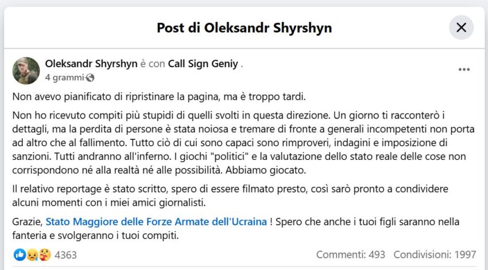Open Oleksandr Shyrshyn author name link
The image size is (488, 270).
click(x=91, y=64)
